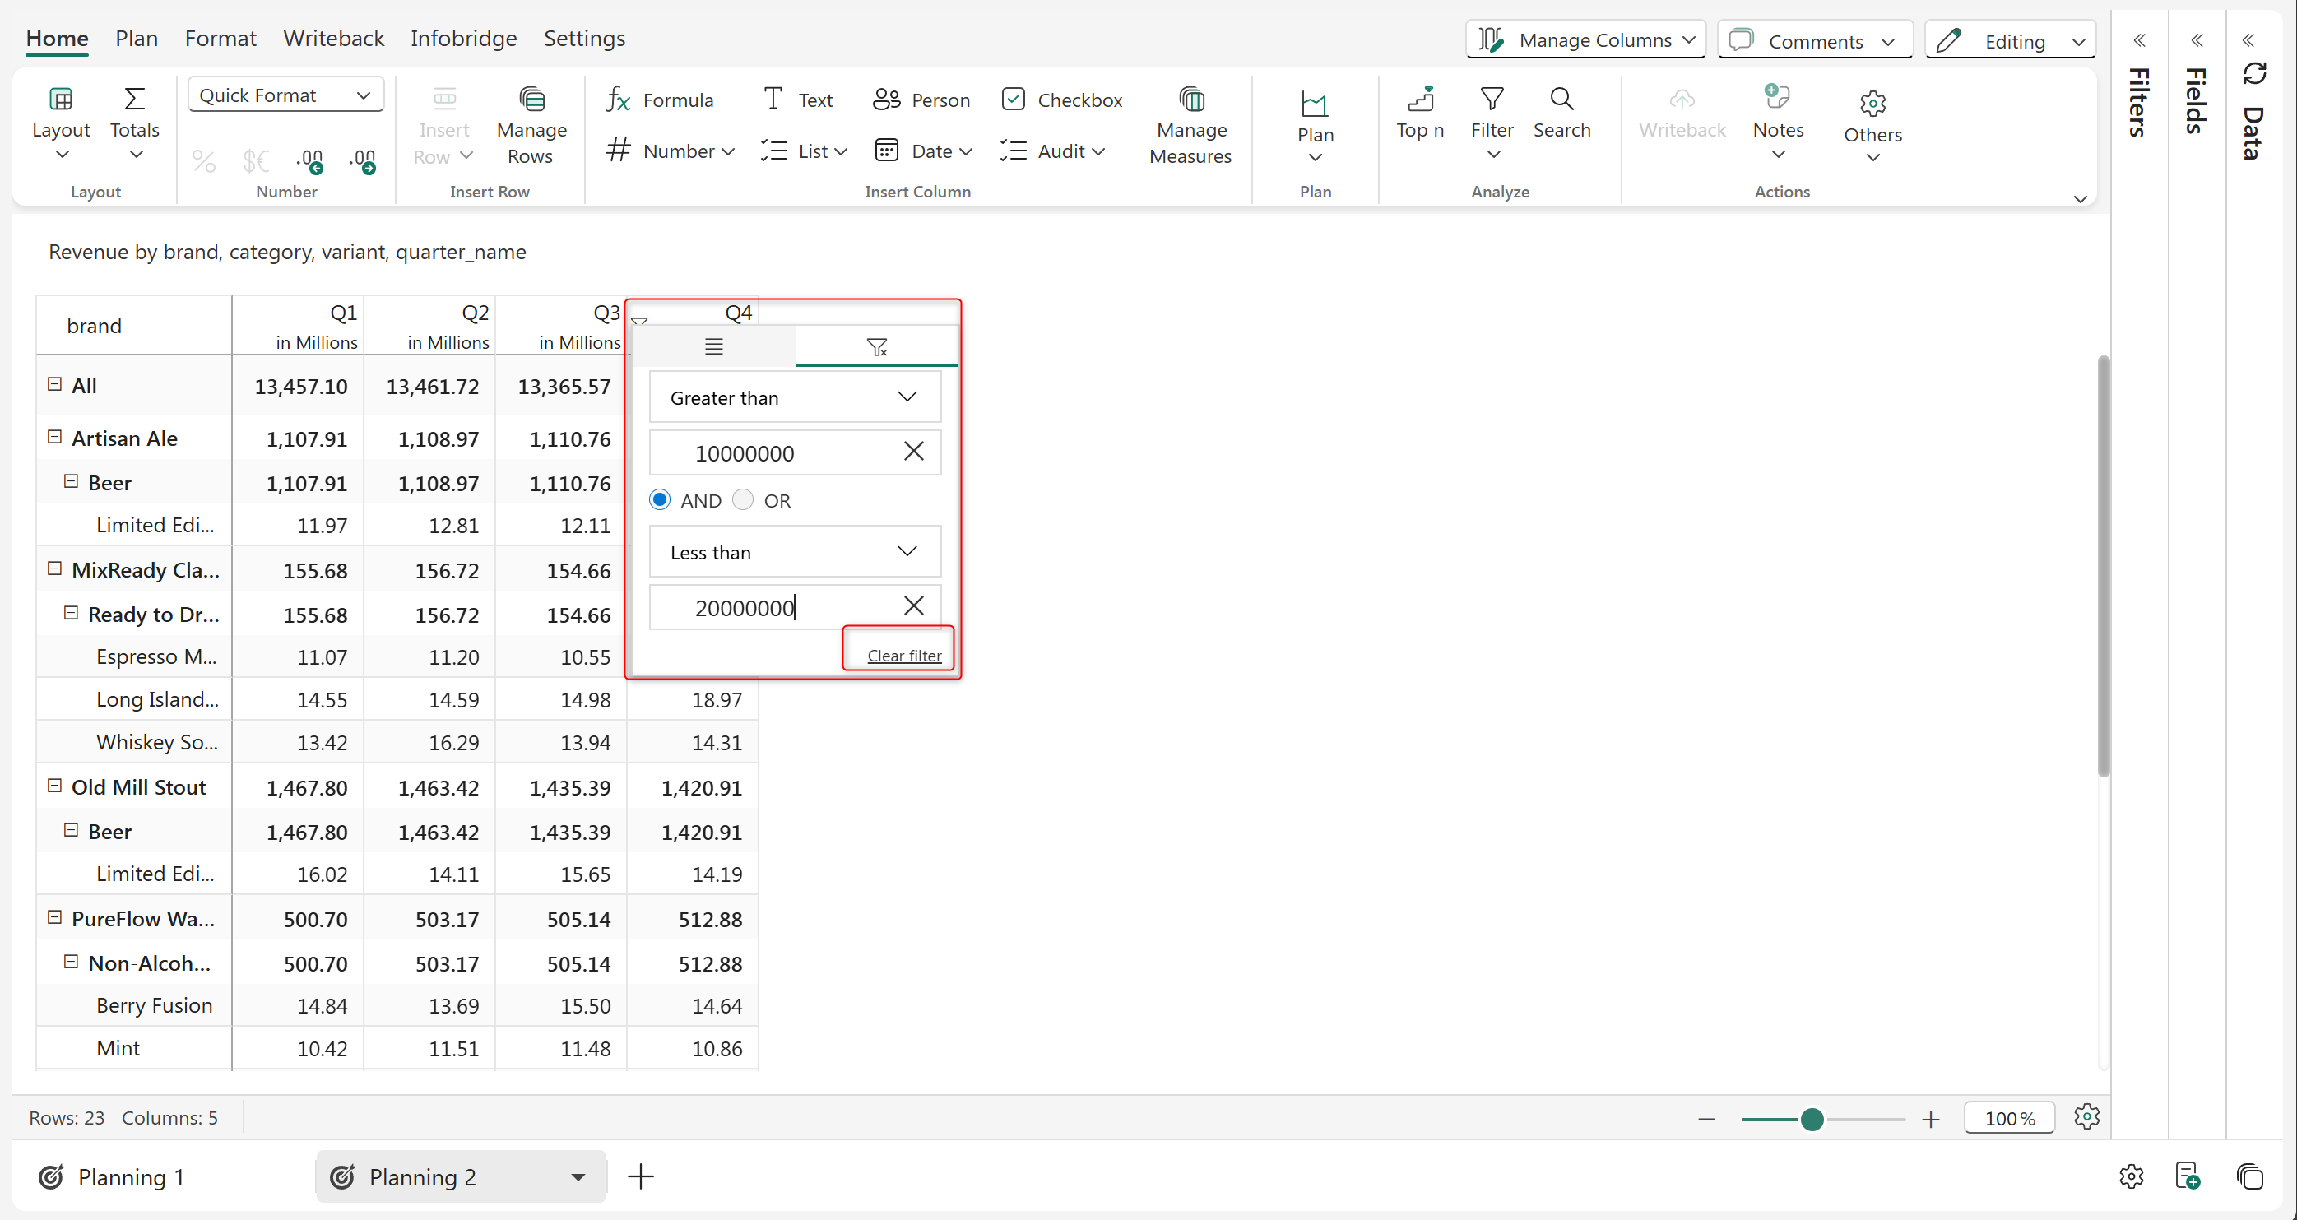Insert a Person column
Image resolution: width=2297 pixels, height=1220 pixels.
922,100
